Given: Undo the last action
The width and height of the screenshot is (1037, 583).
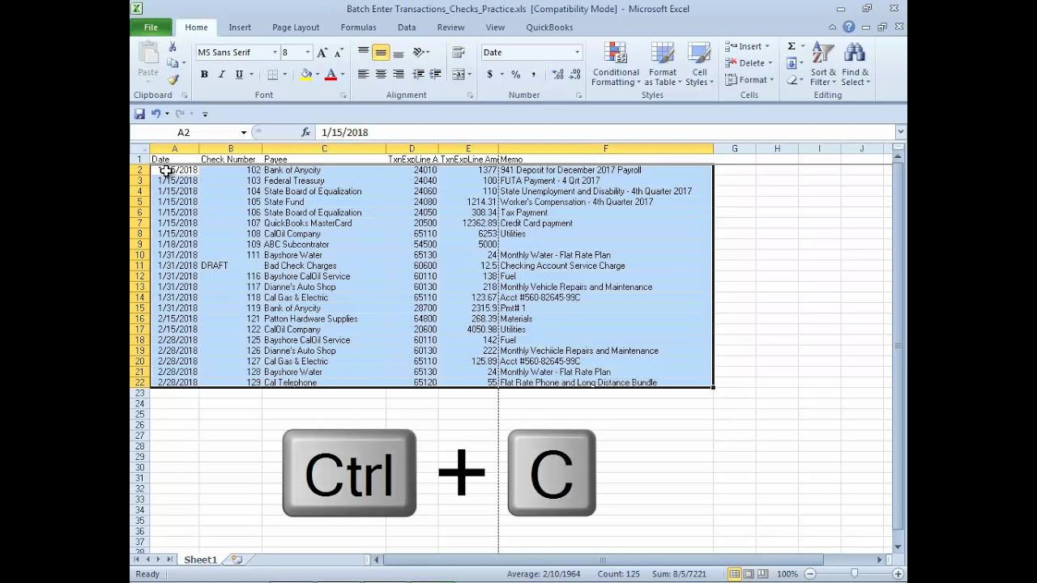Looking at the screenshot, I should [x=156, y=114].
